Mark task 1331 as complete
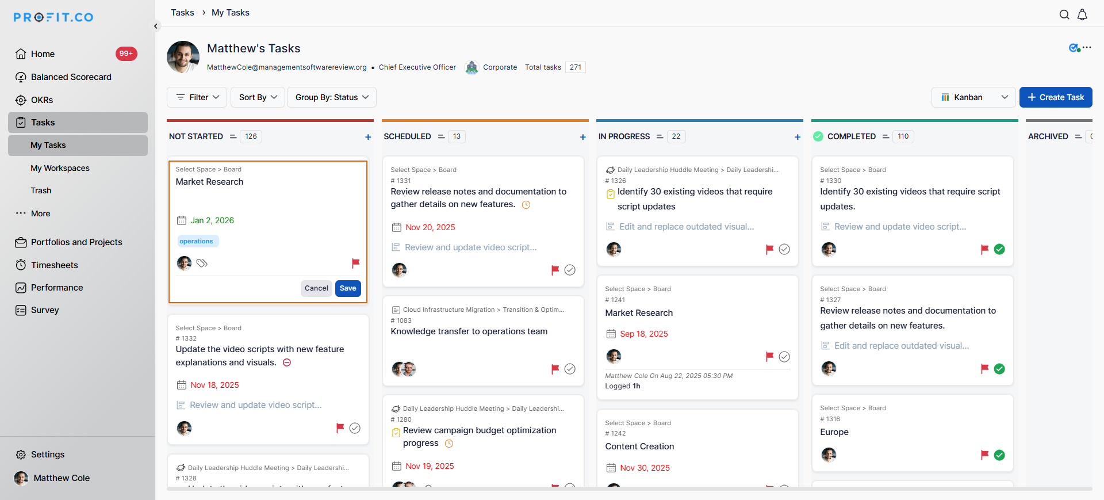1104x500 pixels. pos(570,270)
